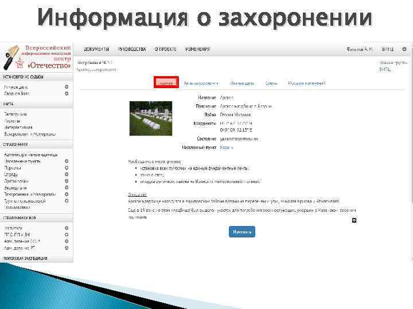Screen dimensions: 413x309
Task: Open the О проекте menu
Action: (165, 49)
